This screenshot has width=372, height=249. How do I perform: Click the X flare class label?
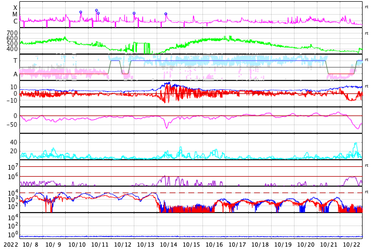[15, 8]
